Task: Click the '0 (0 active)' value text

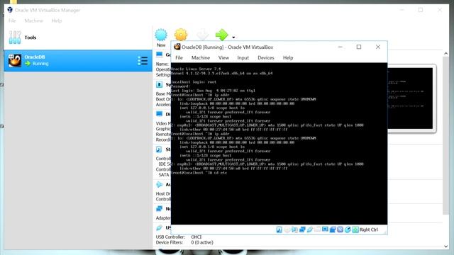Action: [202, 242]
